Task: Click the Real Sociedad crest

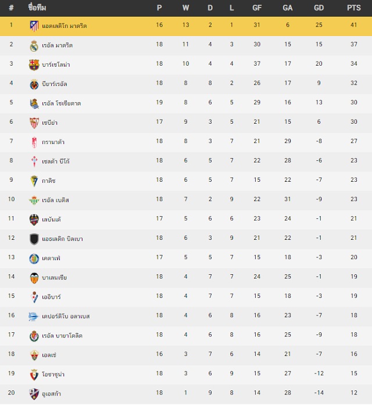Action: pos(34,103)
